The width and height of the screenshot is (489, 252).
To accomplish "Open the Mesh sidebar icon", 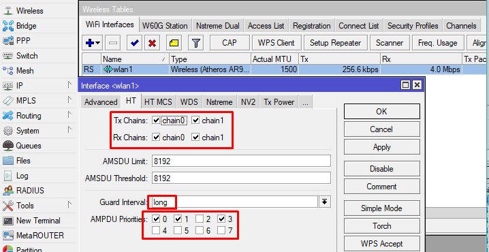I will (7, 71).
